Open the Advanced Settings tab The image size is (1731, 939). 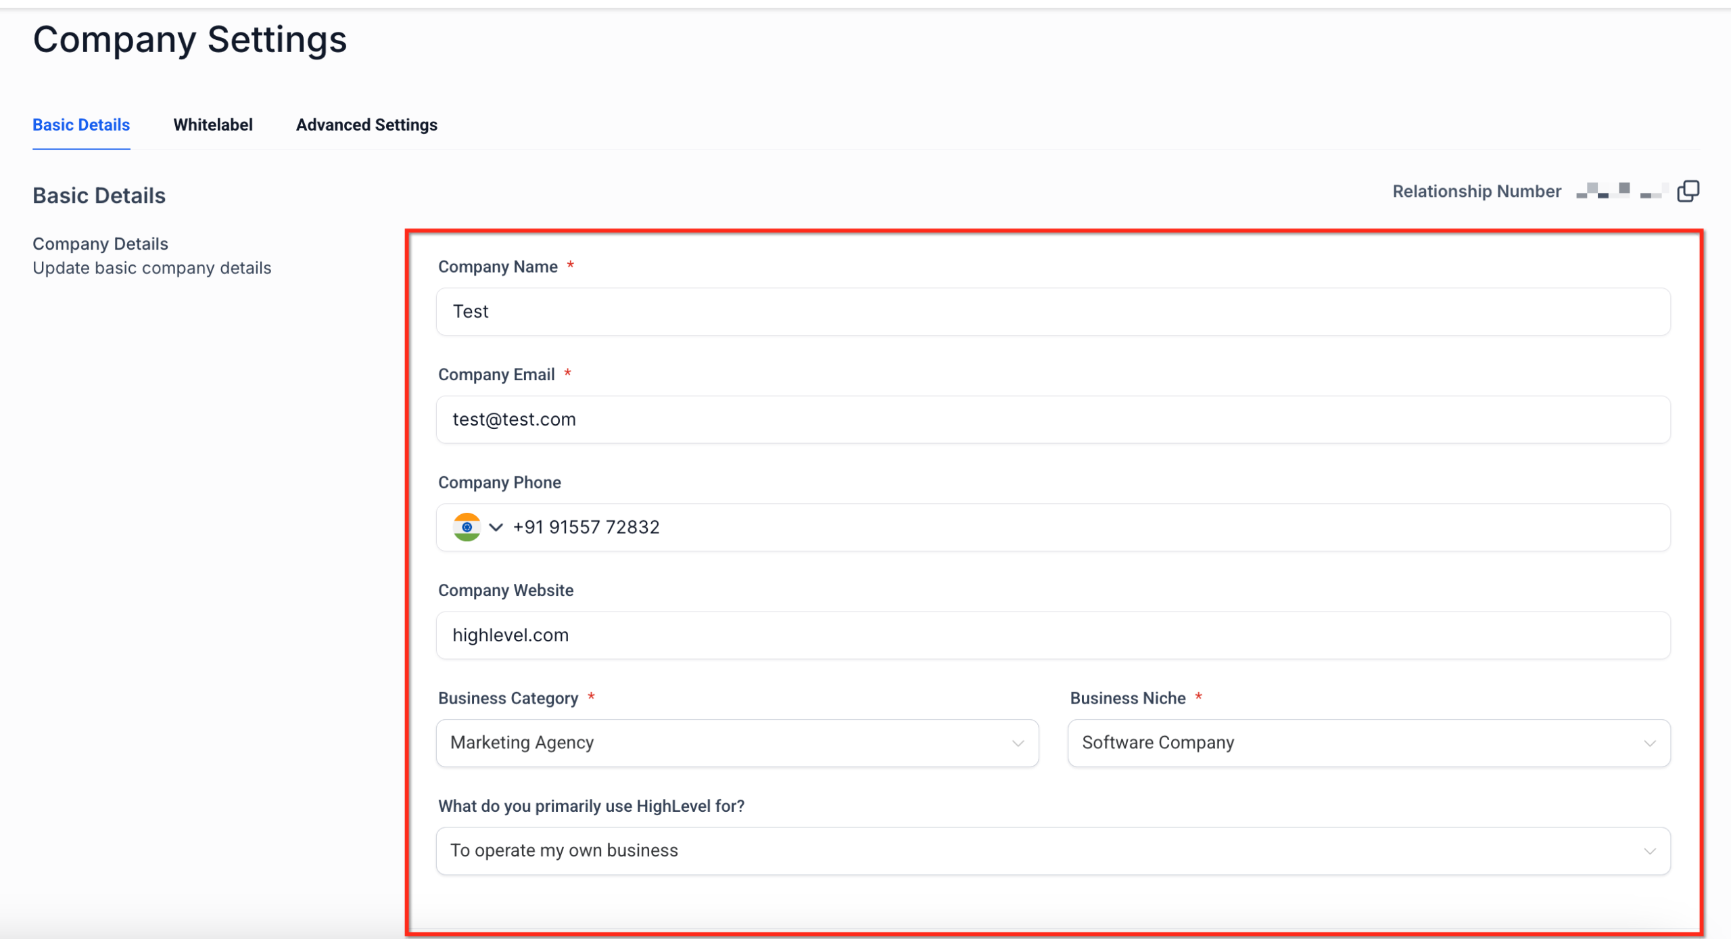point(366,124)
